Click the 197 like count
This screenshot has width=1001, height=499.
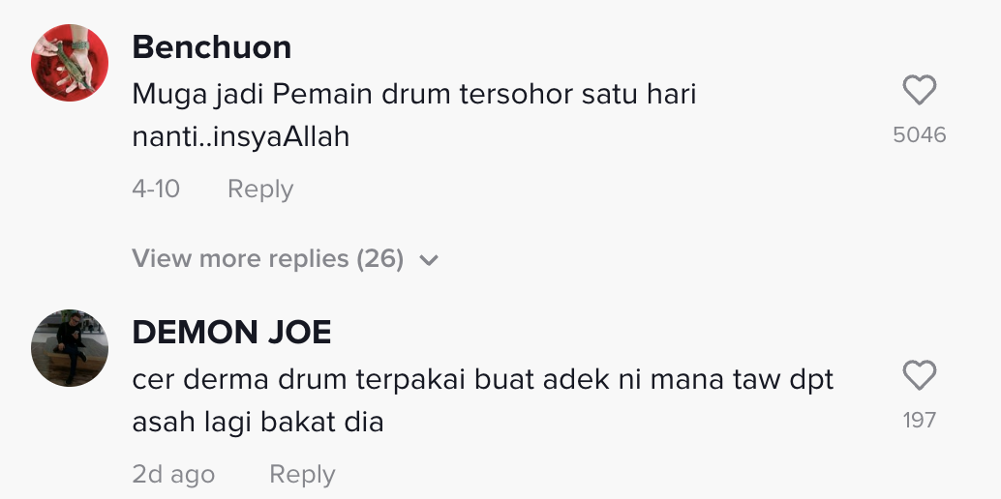click(919, 420)
